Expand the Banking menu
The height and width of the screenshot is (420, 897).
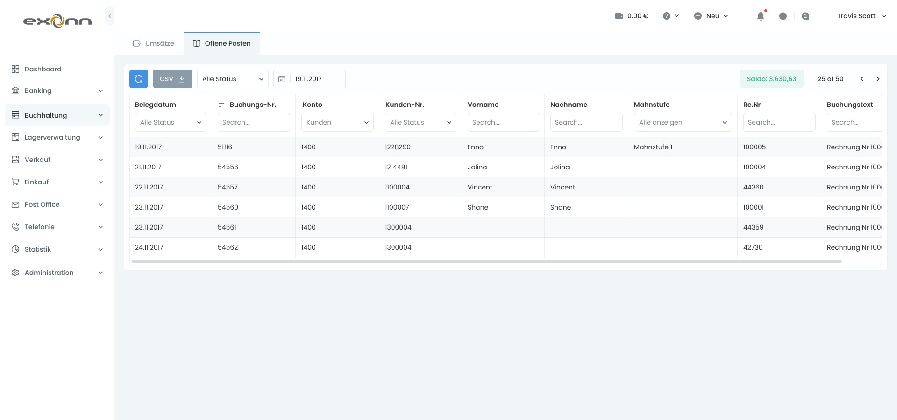[x=57, y=91]
